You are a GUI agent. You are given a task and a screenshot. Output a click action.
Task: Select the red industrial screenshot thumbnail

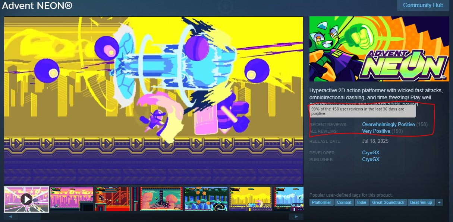click(x=116, y=199)
